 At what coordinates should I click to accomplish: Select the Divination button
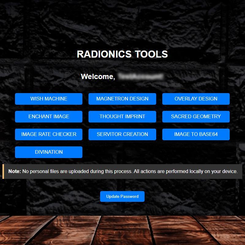coord(49,152)
